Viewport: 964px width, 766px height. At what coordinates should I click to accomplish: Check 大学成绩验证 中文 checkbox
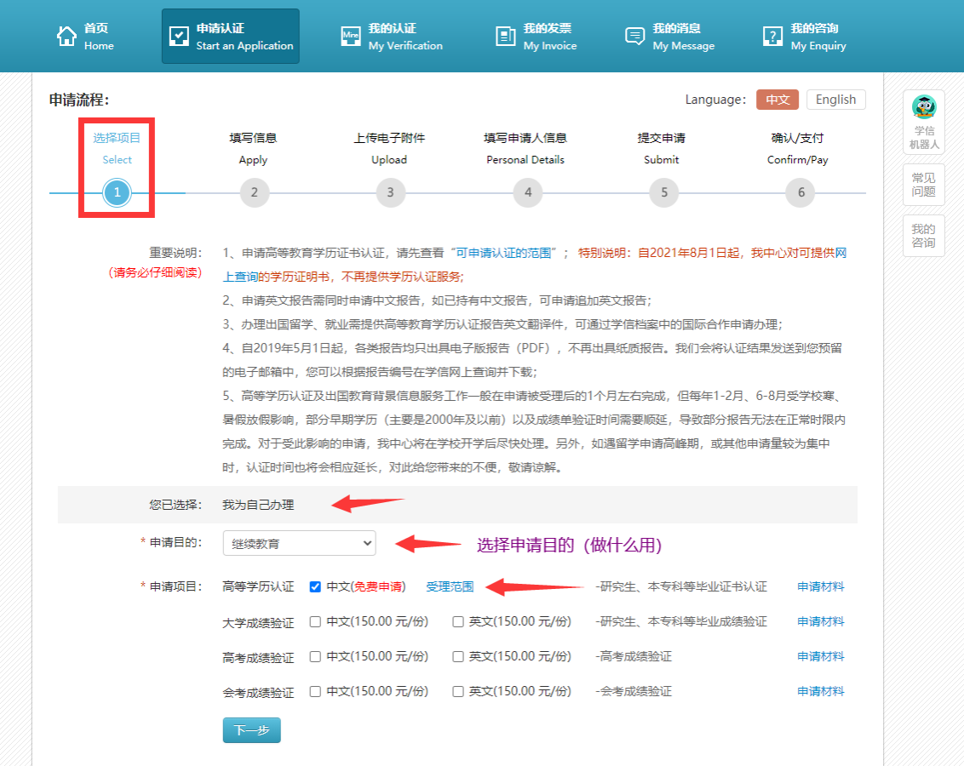[315, 621]
